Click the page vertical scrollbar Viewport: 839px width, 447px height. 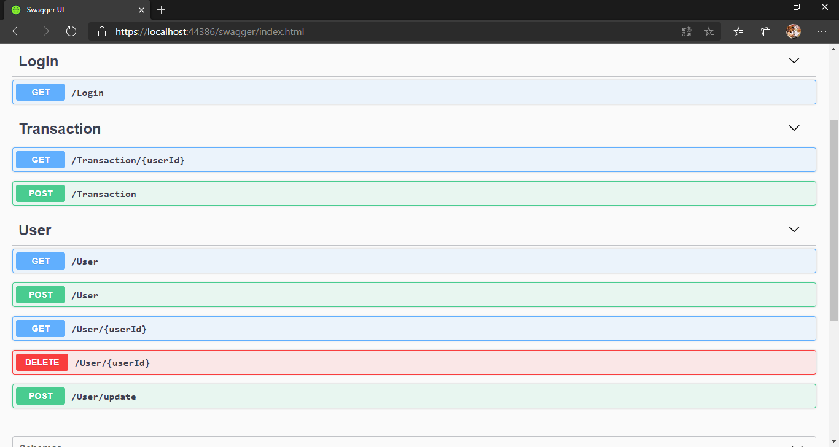click(x=833, y=219)
